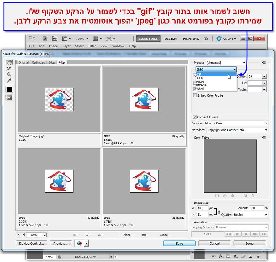
Task: Click the map to transparency icon
Action: [x=217, y=196]
